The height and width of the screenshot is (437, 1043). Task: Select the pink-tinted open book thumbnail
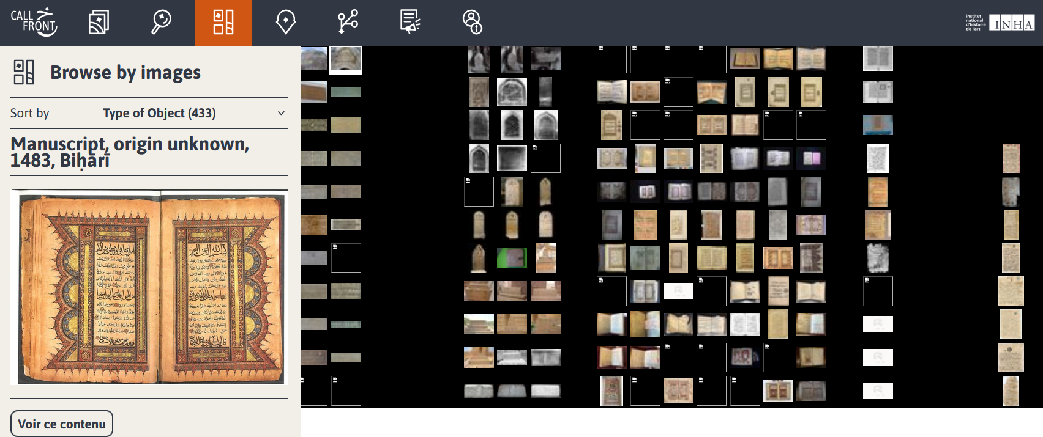(811, 158)
